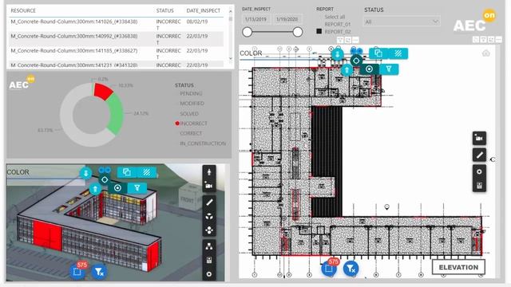Viewport: 511px width, 287px height.
Task: Select row Column:300mm:140992_(#336838)
Action: point(116,39)
